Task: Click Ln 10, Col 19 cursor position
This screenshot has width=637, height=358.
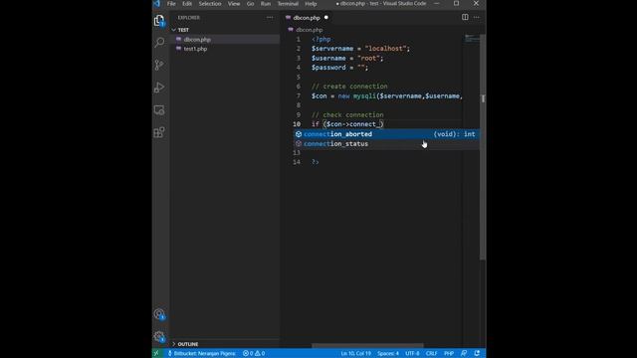Action: pyautogui.click(x=356, y=354)
